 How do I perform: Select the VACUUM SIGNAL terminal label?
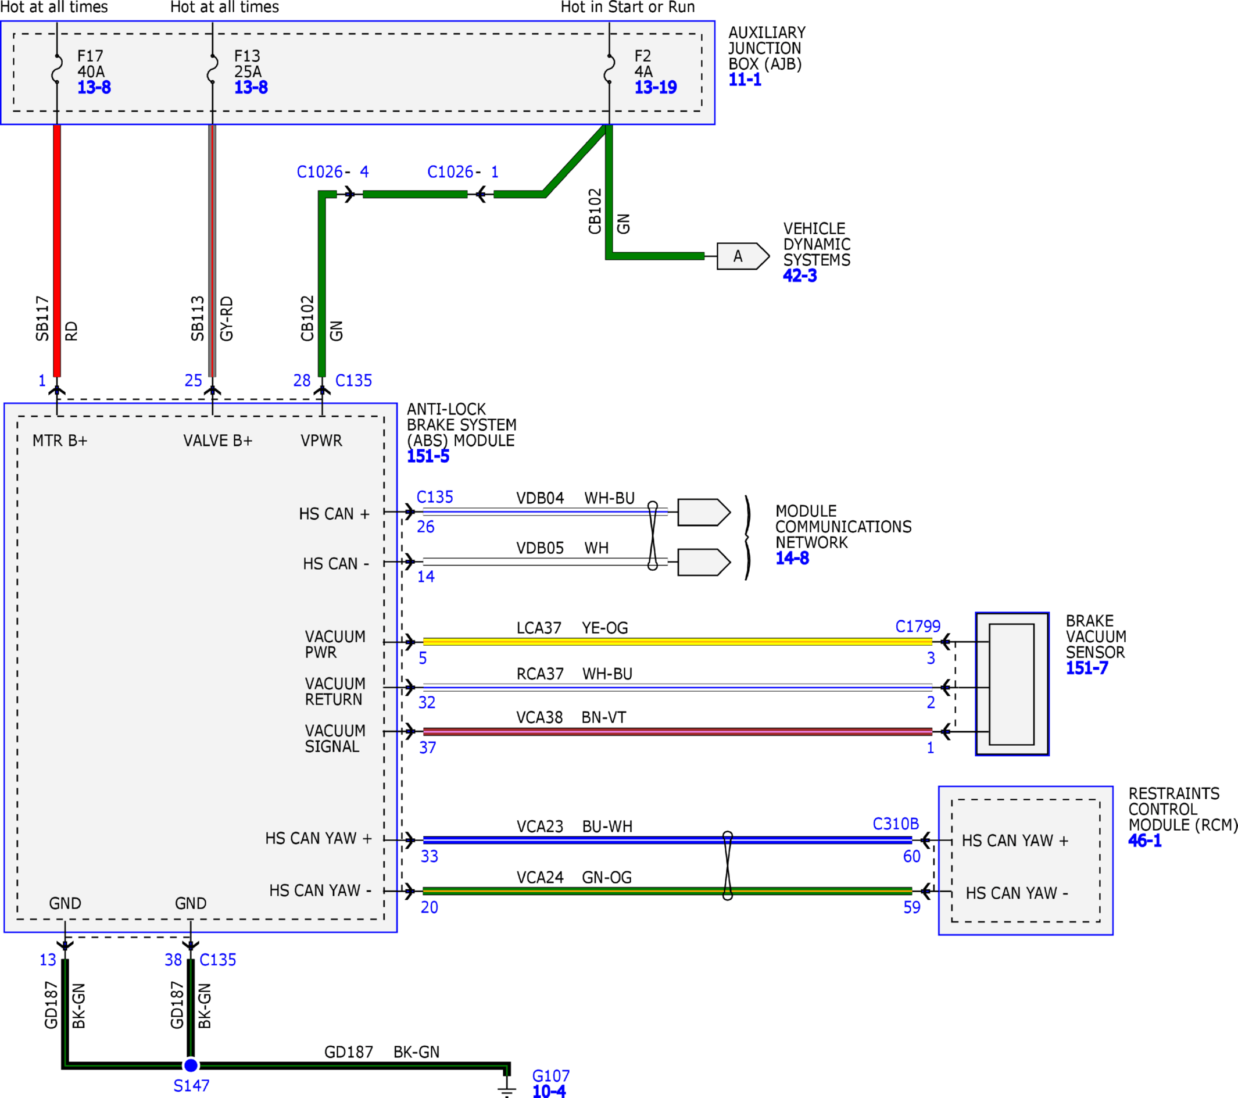(x=335, y=739)
